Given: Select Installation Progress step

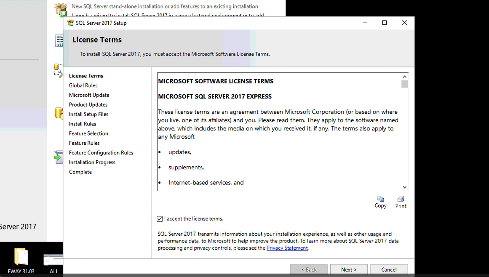Looking at the screenshot, I should click(x=92, y=162).
